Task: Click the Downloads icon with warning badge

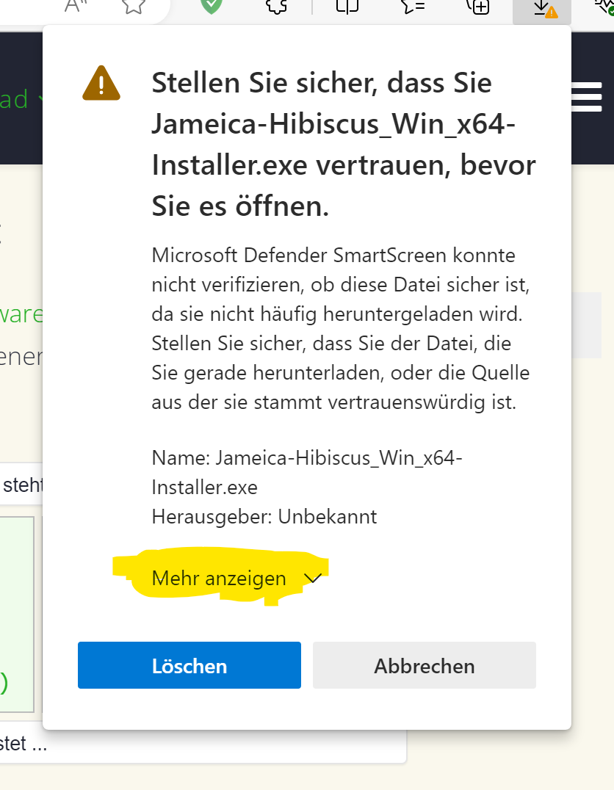Action: pos(542,7)
